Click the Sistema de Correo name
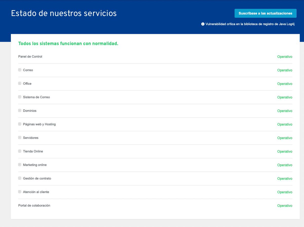304x227 pixels. click(x=36, y=97)
